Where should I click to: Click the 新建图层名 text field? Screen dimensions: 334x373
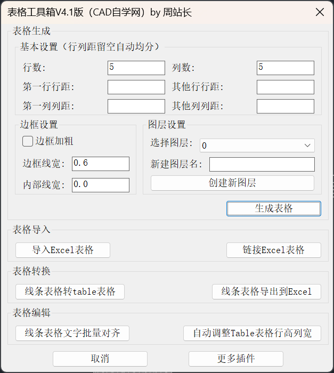point(262,164)
